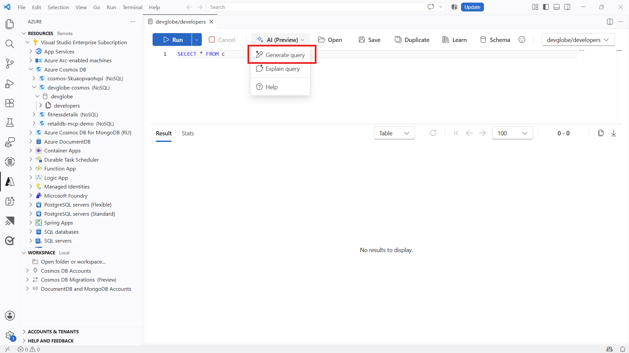Run the query
629x353 pixels.
[173, 40]
